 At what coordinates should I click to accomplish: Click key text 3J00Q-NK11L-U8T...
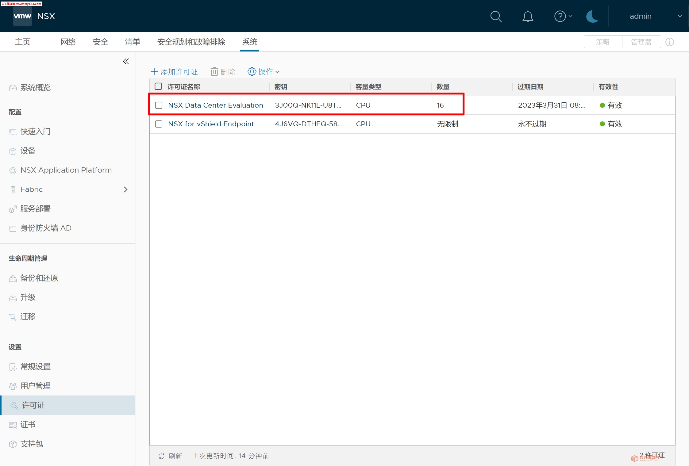point(308,105)
